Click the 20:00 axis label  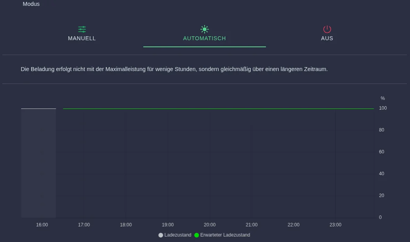pyautogui.click(x=210, y=225)
